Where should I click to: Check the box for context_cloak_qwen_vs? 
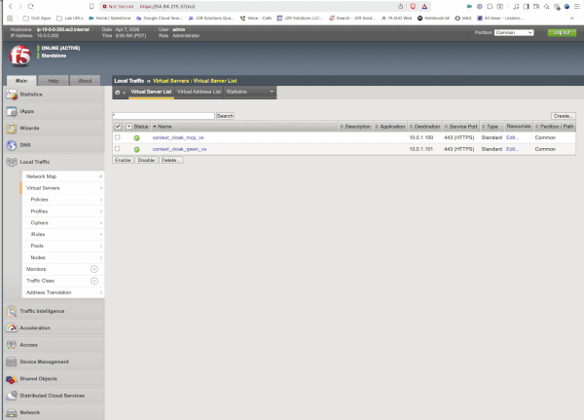tap(118, 148)
